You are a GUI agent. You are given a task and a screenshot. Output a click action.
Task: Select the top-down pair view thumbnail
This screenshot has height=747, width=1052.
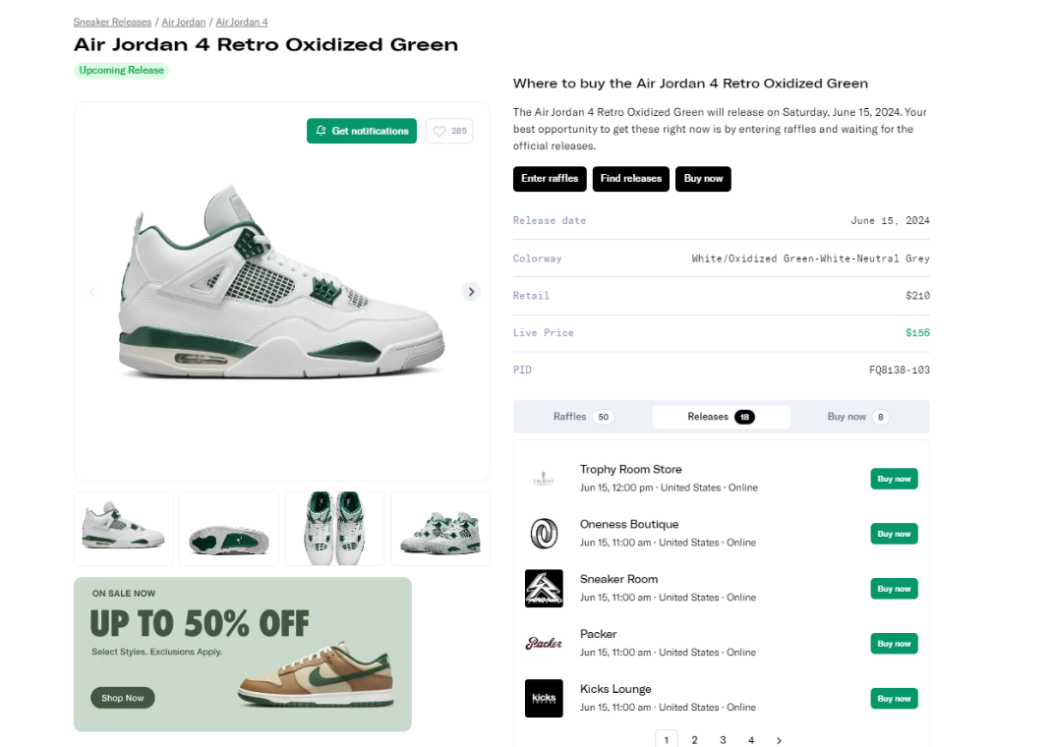334,529
